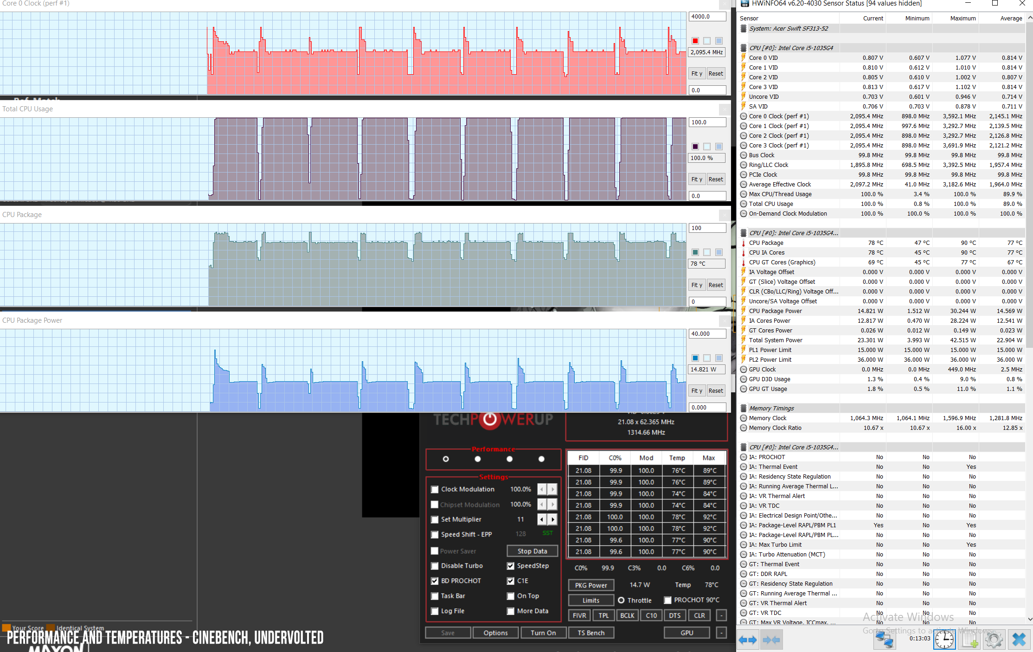Check Disable Turbo option

point(435,566)
